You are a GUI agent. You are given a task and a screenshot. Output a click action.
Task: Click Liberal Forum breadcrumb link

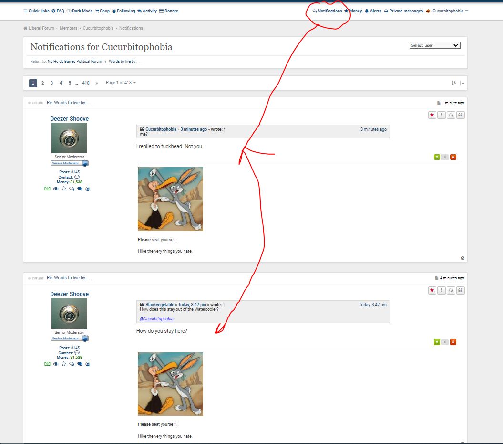point(41,28)
